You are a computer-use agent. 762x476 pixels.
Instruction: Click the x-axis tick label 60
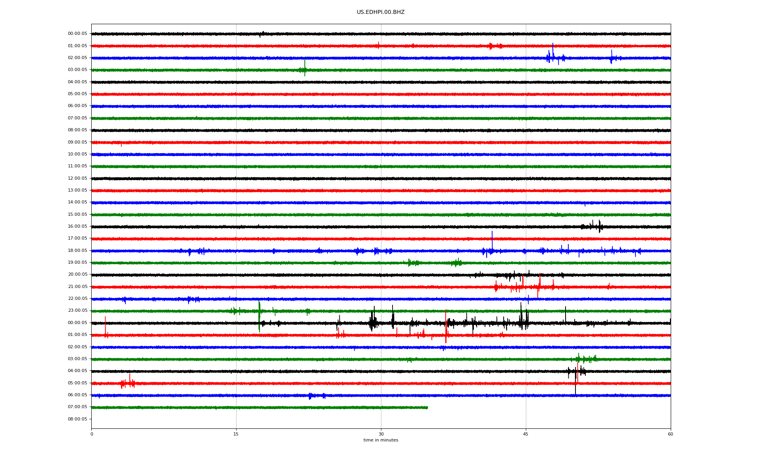[670, 434]
